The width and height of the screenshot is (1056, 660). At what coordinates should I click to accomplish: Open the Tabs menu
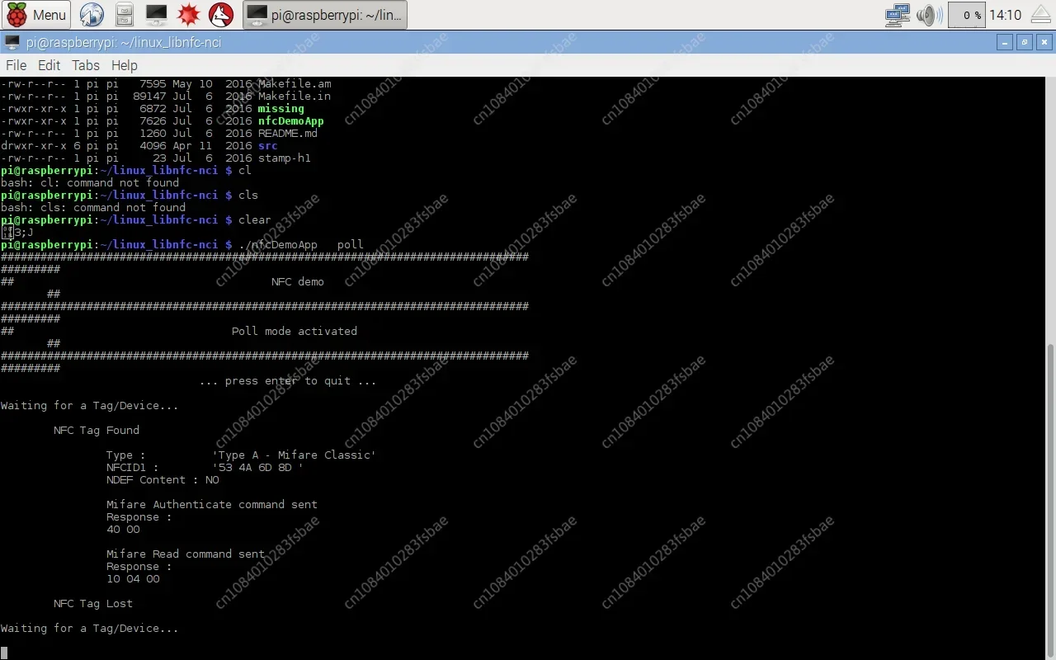coord(85,65)
